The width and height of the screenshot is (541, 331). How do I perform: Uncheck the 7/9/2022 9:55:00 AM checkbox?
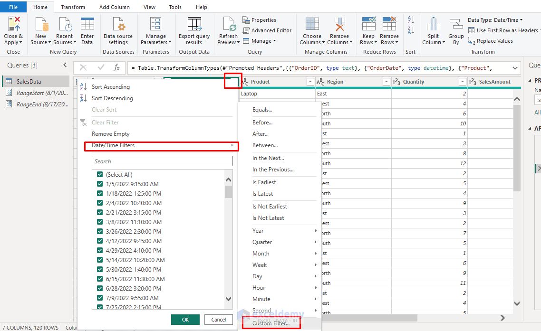click(x=100, y=298)
